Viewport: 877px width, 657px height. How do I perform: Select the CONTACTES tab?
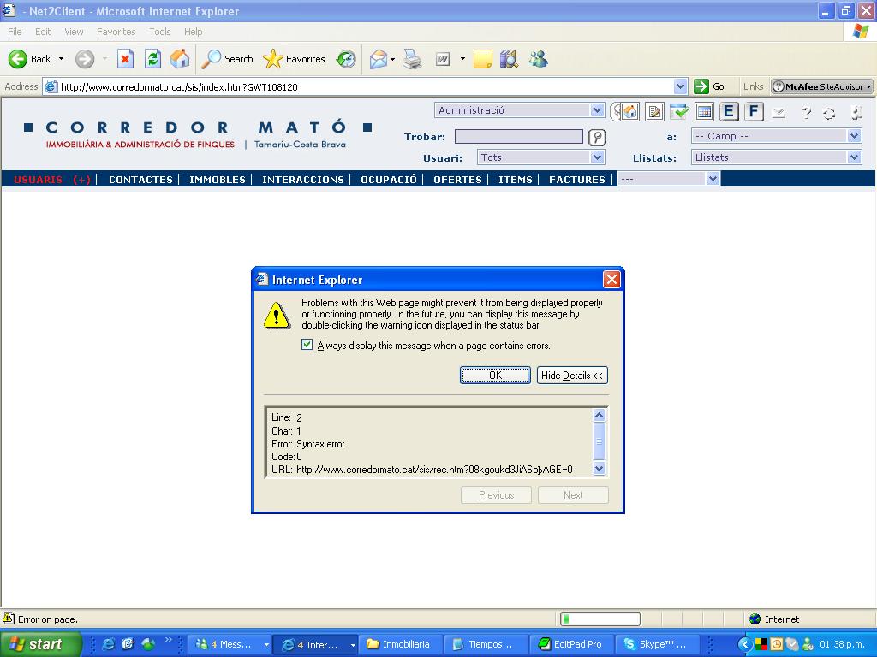[x=140, y=180]
